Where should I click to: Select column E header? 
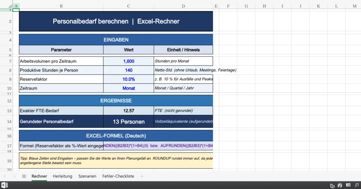pyautogui.click(x=216, y=6)
